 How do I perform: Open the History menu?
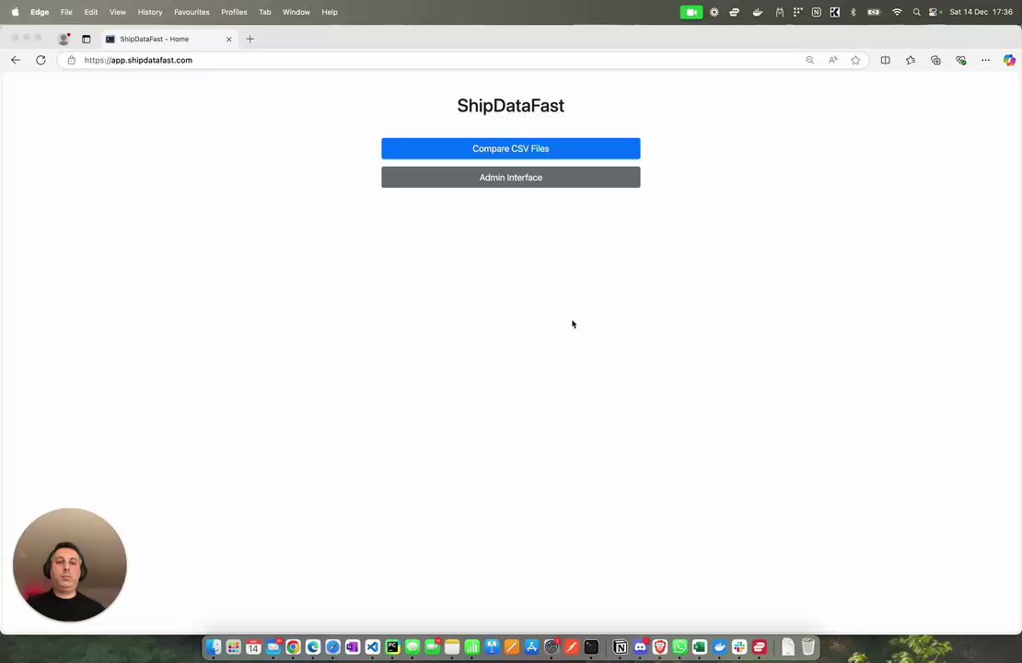(x=150, y=12)
